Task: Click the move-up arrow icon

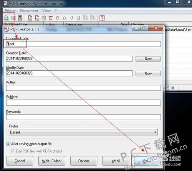Action: coord(65,18)
